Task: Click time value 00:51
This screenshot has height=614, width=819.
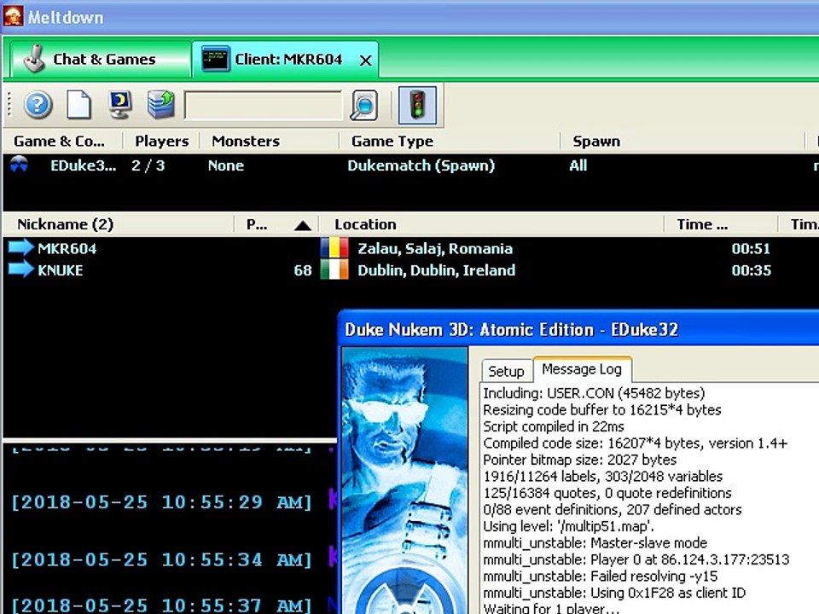Action: pos(751,248)
